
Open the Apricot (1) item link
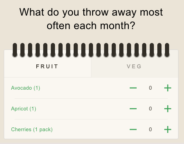(24, 109)
